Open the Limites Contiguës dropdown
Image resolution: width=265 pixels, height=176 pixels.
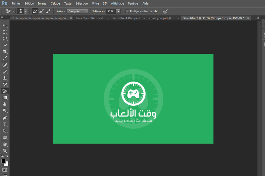[x=78, y=11]
